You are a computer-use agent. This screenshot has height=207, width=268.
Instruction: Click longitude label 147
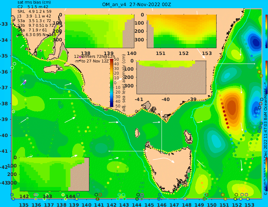point(174,205)
